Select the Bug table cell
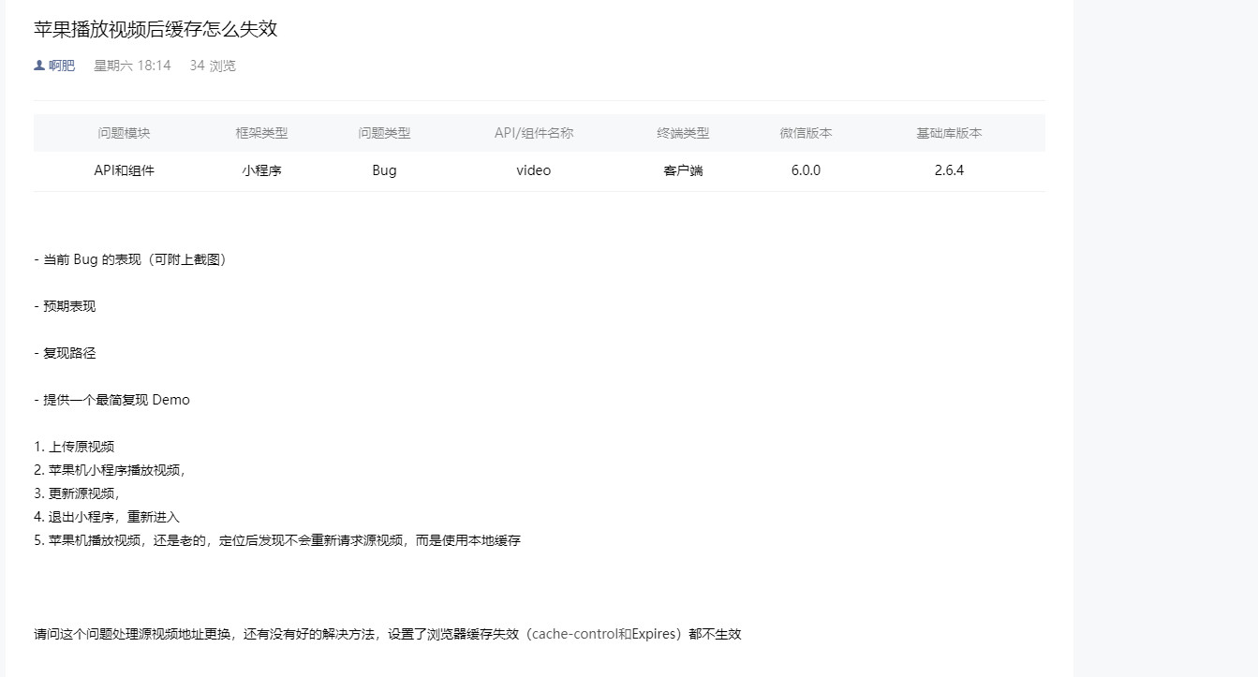Screen dimensions: 1258x677 tap(384, 170)
